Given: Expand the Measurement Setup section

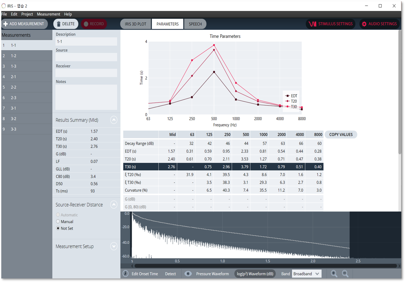Looking at the screenshot, I should [113, 246].
